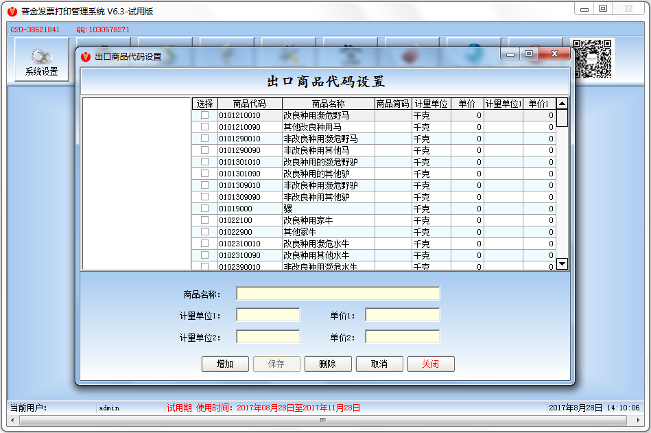The image size is (651, 433).
Task: Click the 取消 (Cancel) button
Action: click(x=379, y=364)
